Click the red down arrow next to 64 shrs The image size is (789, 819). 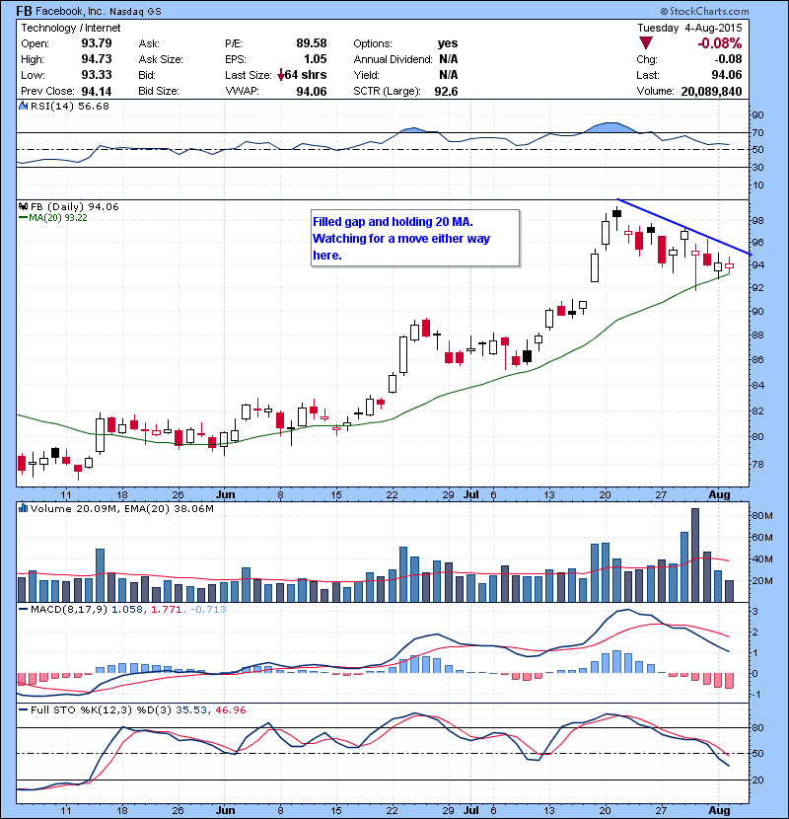281,75
